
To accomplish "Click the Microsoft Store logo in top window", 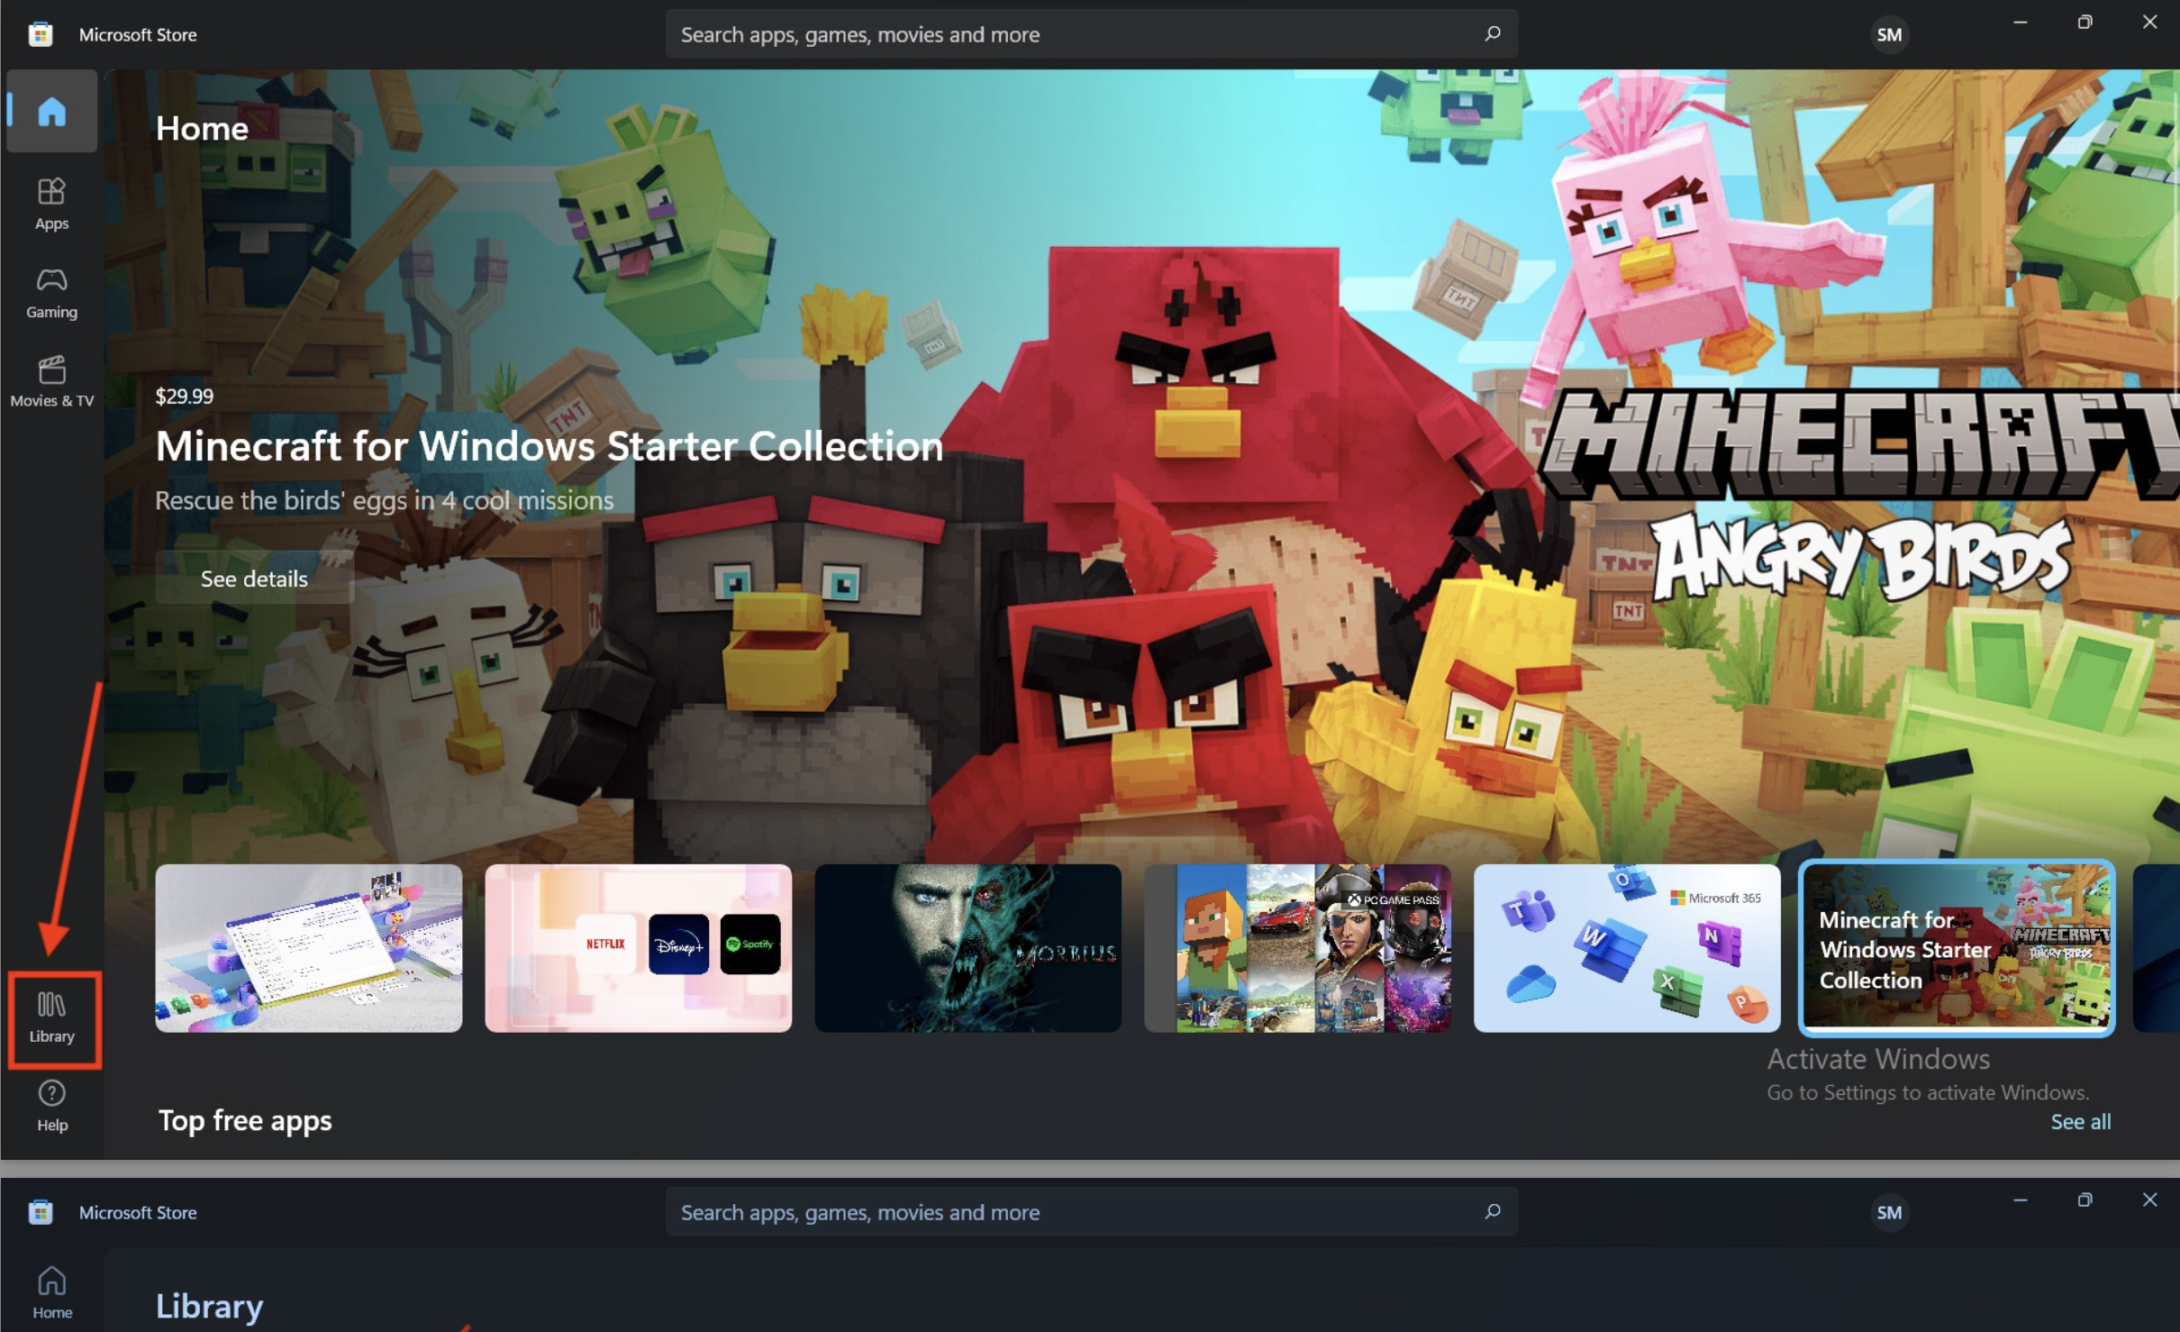I will [x=41, y=34].
